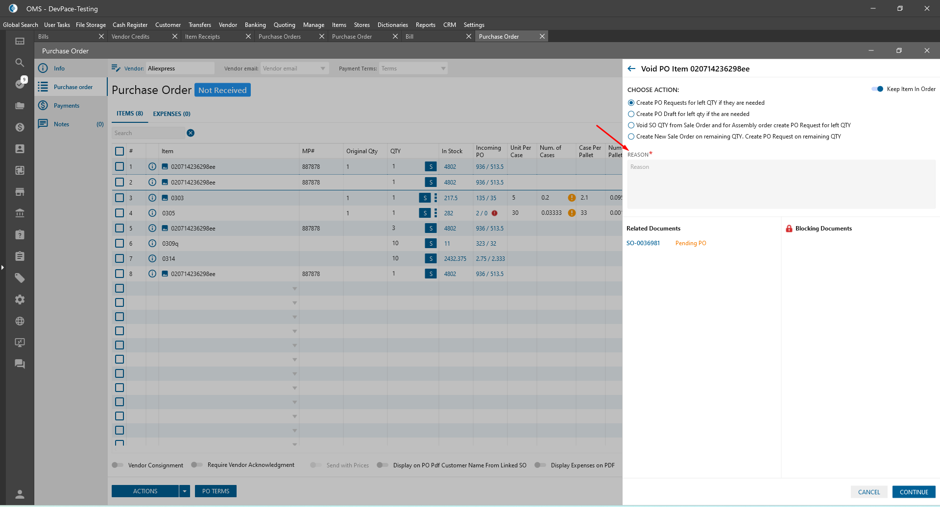Open item dropdown in second empty row
The height and width of the screenshot is (507, 940).
[x=295, y=303]
